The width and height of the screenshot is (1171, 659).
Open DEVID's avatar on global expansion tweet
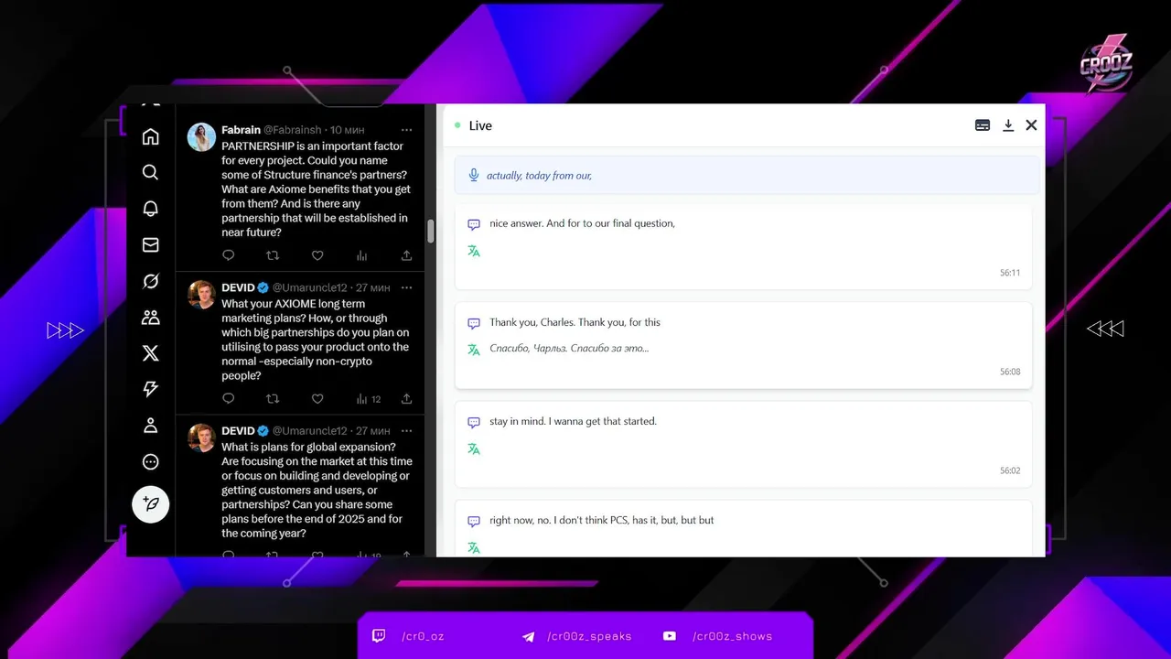pyautogui.click(x=201, y=438)
